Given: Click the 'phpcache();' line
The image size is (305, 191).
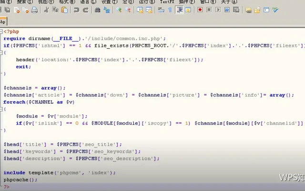Looking at the screenshot, I should pos(20,180).
